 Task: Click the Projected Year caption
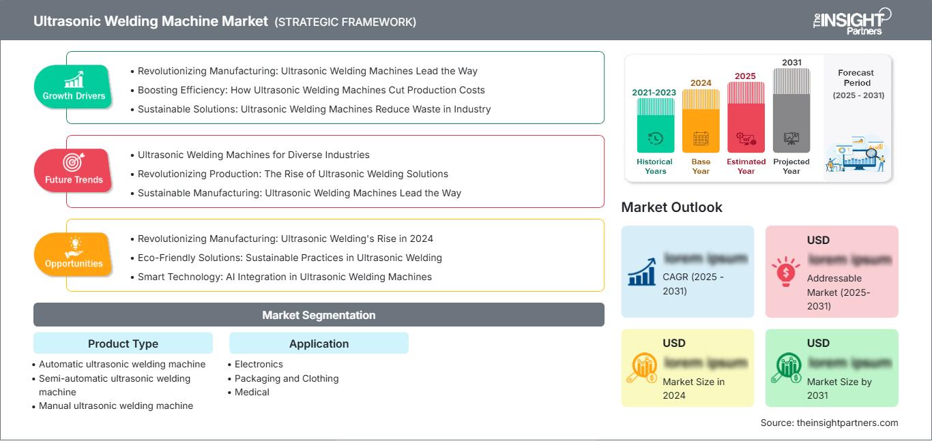[791, 166]
